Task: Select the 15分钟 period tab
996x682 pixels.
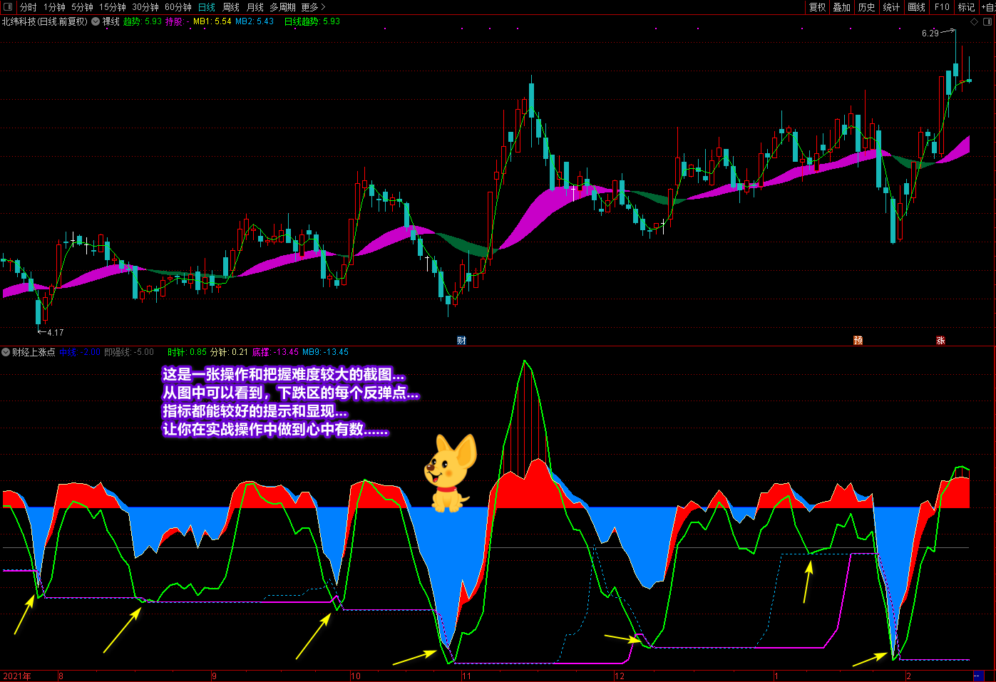Action: [x=113, y=7]
